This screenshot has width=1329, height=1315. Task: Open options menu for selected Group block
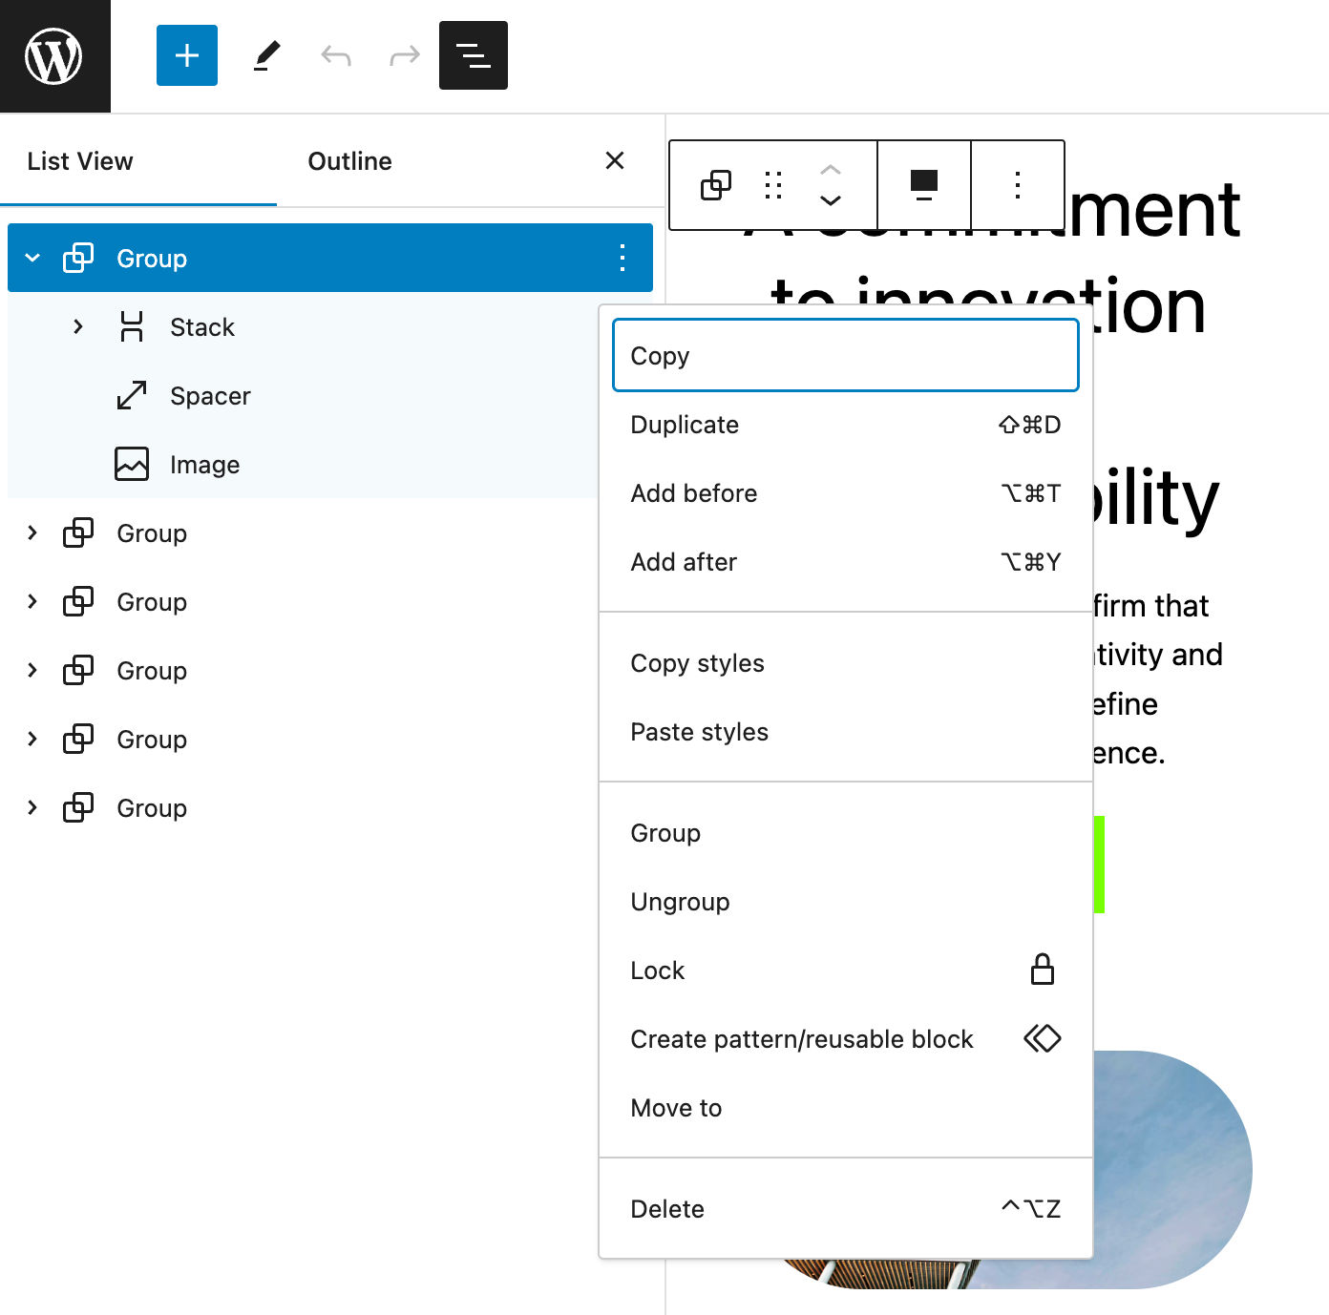[622, 258]
